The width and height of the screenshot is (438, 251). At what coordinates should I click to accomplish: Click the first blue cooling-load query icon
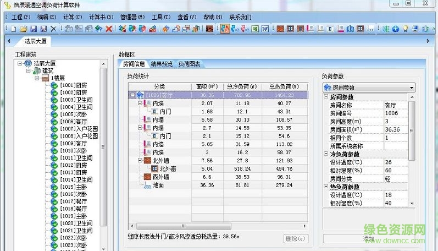tap(235, 29)
